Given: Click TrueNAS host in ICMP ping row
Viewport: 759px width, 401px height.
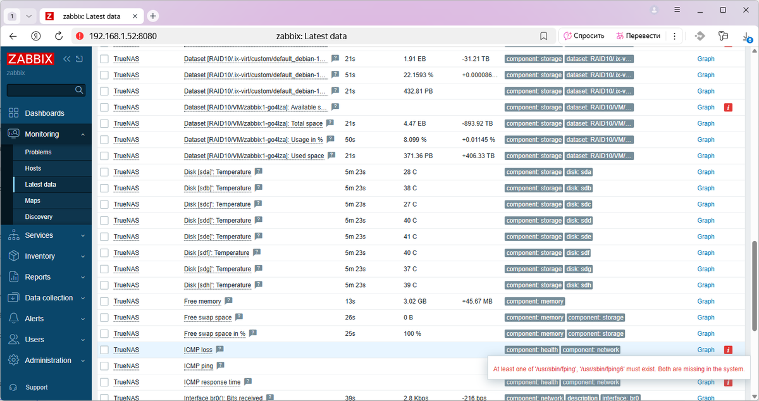Looking at the screenshot, I should [126, 366].
